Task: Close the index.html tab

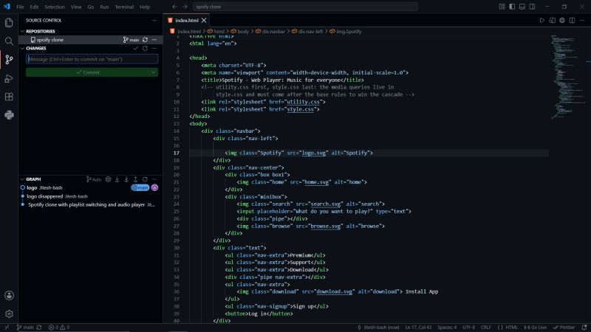Action: [204, 21]
